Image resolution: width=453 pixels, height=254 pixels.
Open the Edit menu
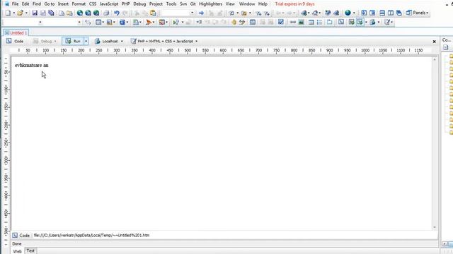click(25, 4)
